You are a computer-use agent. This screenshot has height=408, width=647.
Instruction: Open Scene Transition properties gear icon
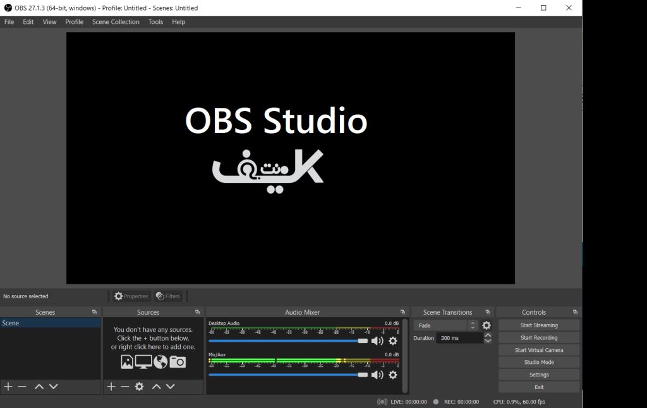tap(486, 325)
